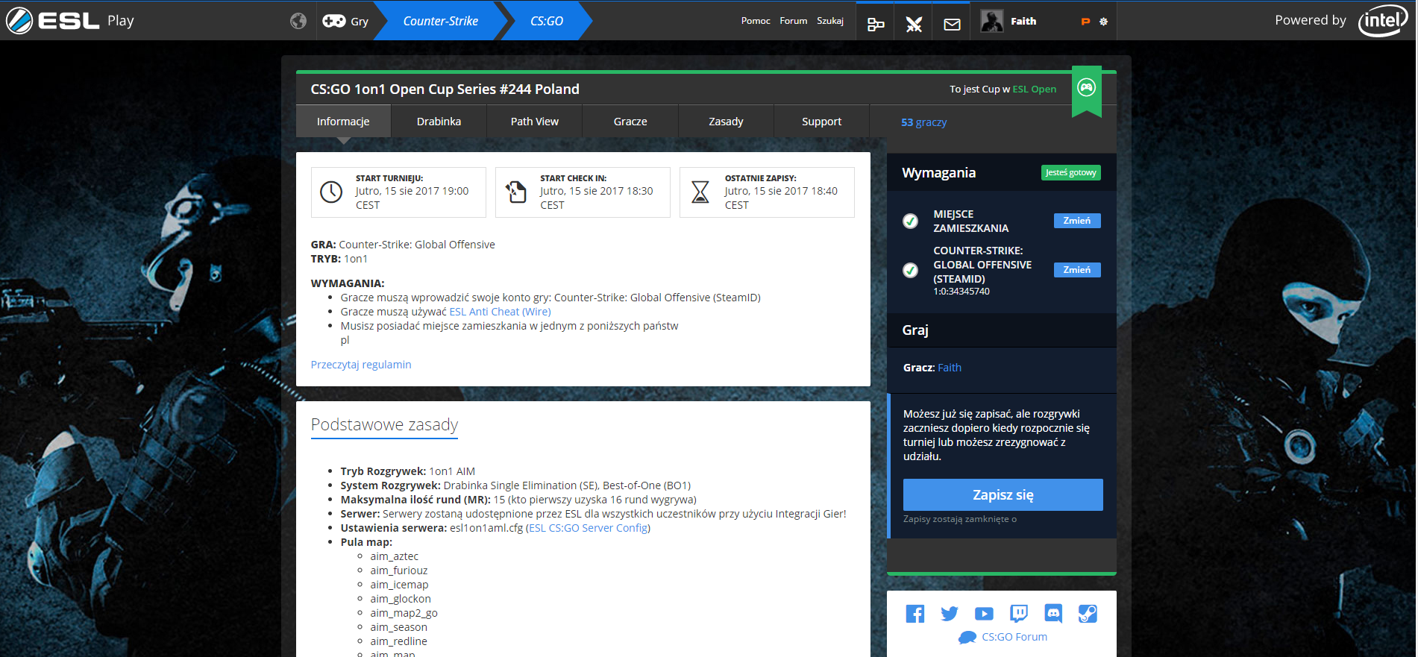Screen dimensions: 1418x657
Task: Open the globe language selector
Action: coord(298,21)
